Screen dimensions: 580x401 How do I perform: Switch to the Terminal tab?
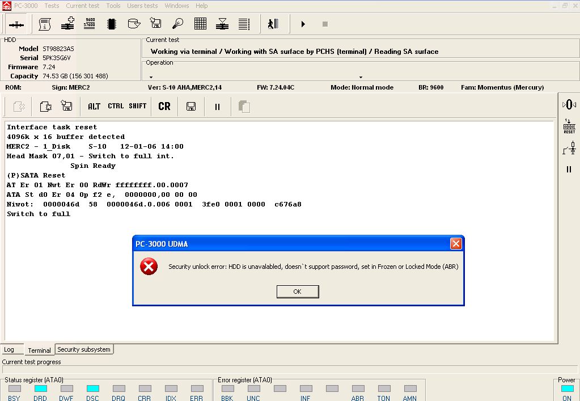pyautogui.click(x=39, y=350)
